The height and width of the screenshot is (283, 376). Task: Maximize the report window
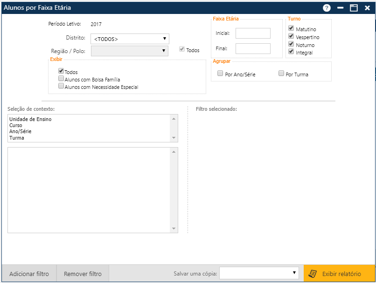354,8
